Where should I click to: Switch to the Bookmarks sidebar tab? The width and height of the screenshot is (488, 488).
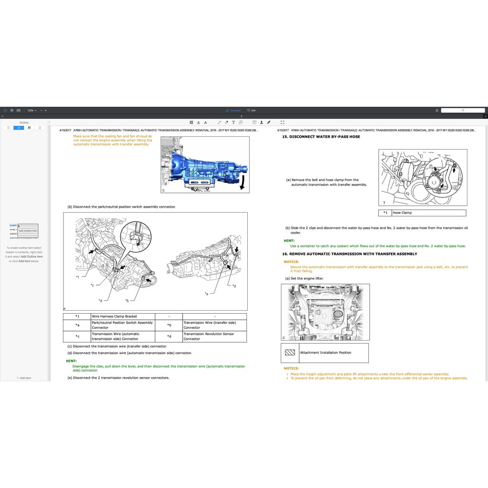pos(40,128)
